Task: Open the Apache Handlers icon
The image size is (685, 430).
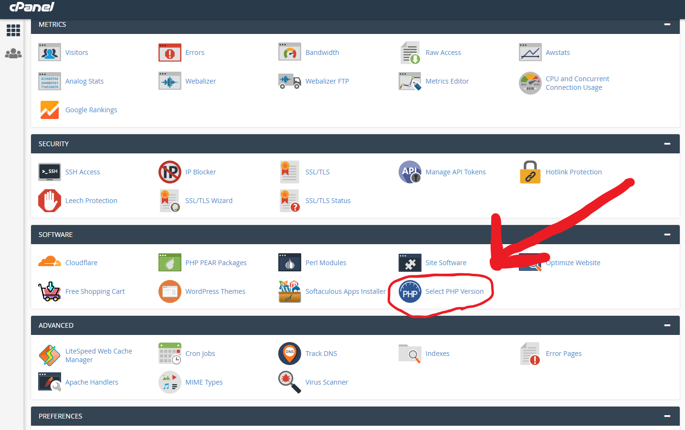Action: [50, 382]
